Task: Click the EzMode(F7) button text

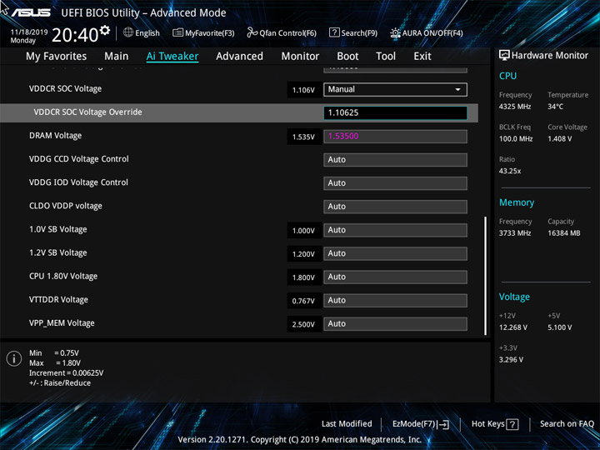Action: pyautogui.click(x=413, y=423)
